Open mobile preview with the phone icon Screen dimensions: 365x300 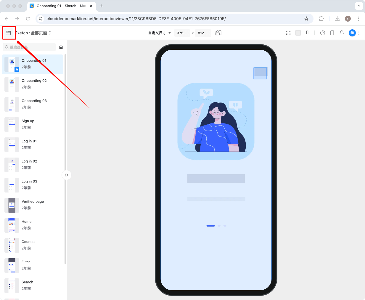coord(332,33)
